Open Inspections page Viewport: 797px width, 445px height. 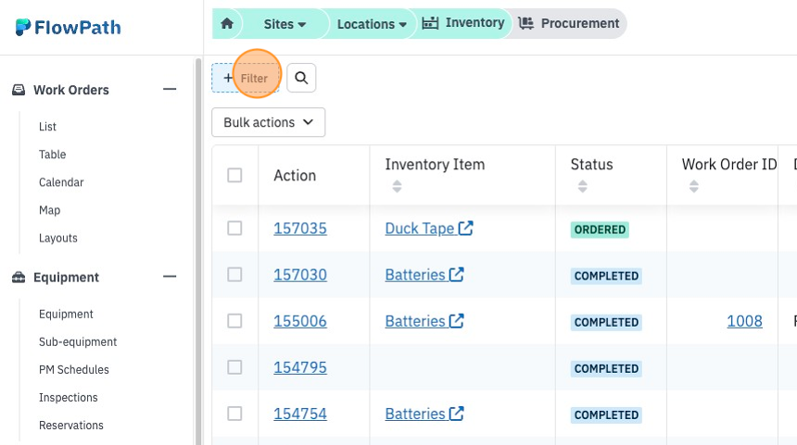coord(68,397)
